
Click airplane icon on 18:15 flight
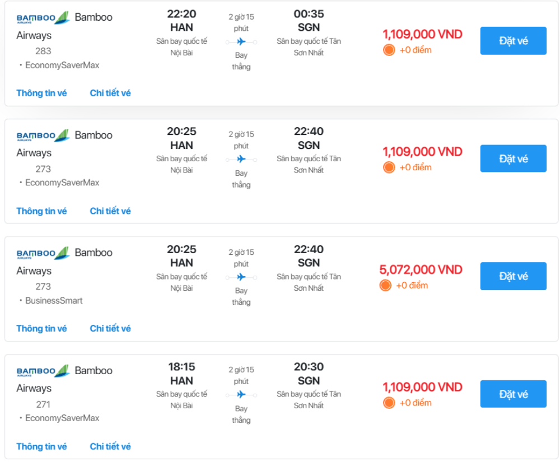[x=241, y=395]
